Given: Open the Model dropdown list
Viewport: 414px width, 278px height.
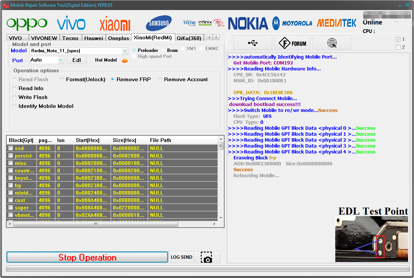Looking at the screenshot, I should coord(125,51).
